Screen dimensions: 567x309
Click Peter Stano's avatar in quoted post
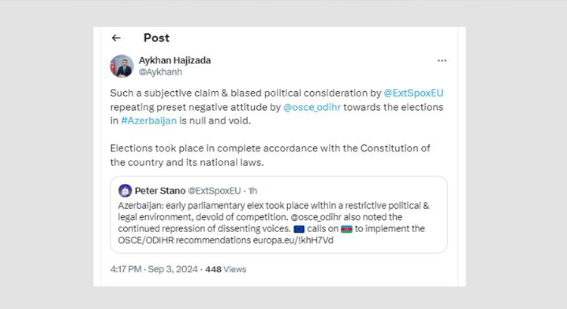point(125,191)
